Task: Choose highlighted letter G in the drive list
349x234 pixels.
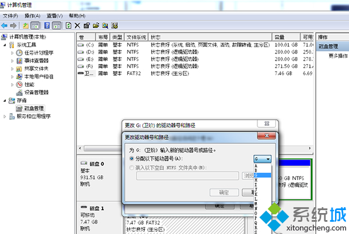Action: tap(263, 175)
